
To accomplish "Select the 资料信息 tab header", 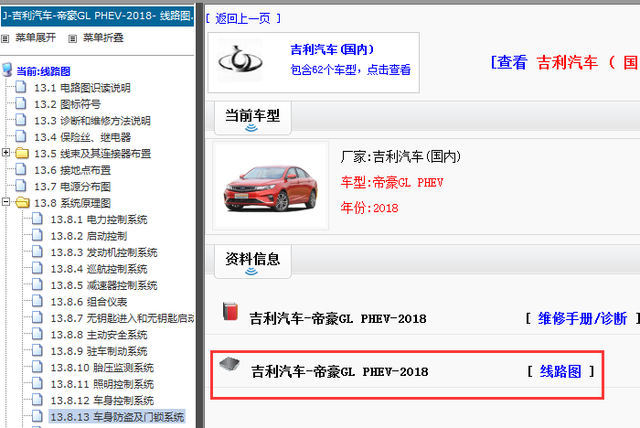I will tap(252, 262).
